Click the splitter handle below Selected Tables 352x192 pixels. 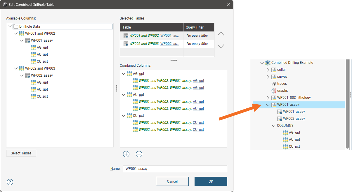[174, 60]
